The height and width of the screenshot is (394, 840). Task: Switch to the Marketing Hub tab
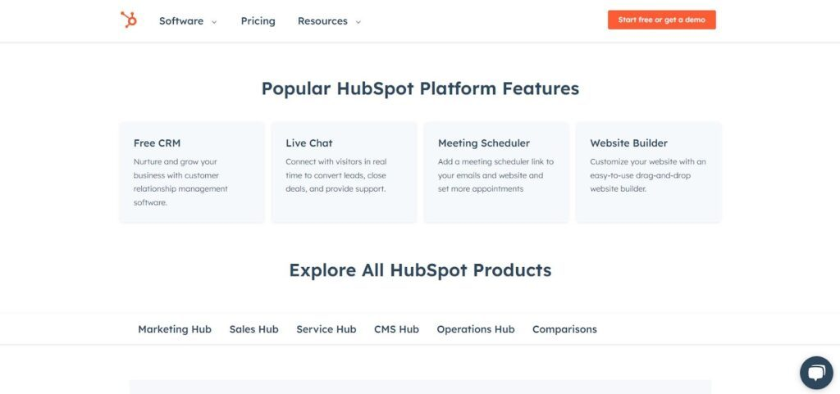click(x=175, y=329)
